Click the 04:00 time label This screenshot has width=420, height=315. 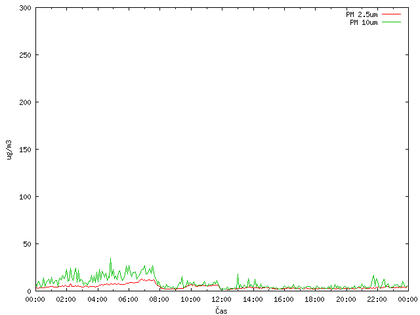click(x=98, y=299)
